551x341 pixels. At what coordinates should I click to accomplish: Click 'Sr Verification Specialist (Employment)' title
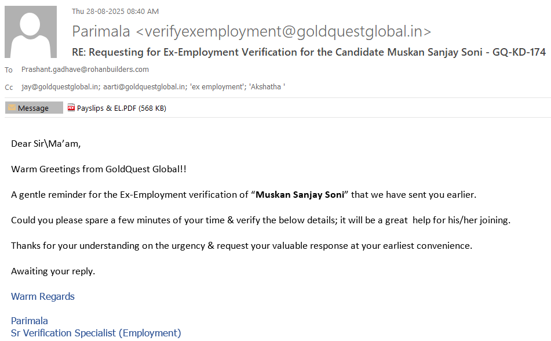pyautogui.click(x=96, y=333)
